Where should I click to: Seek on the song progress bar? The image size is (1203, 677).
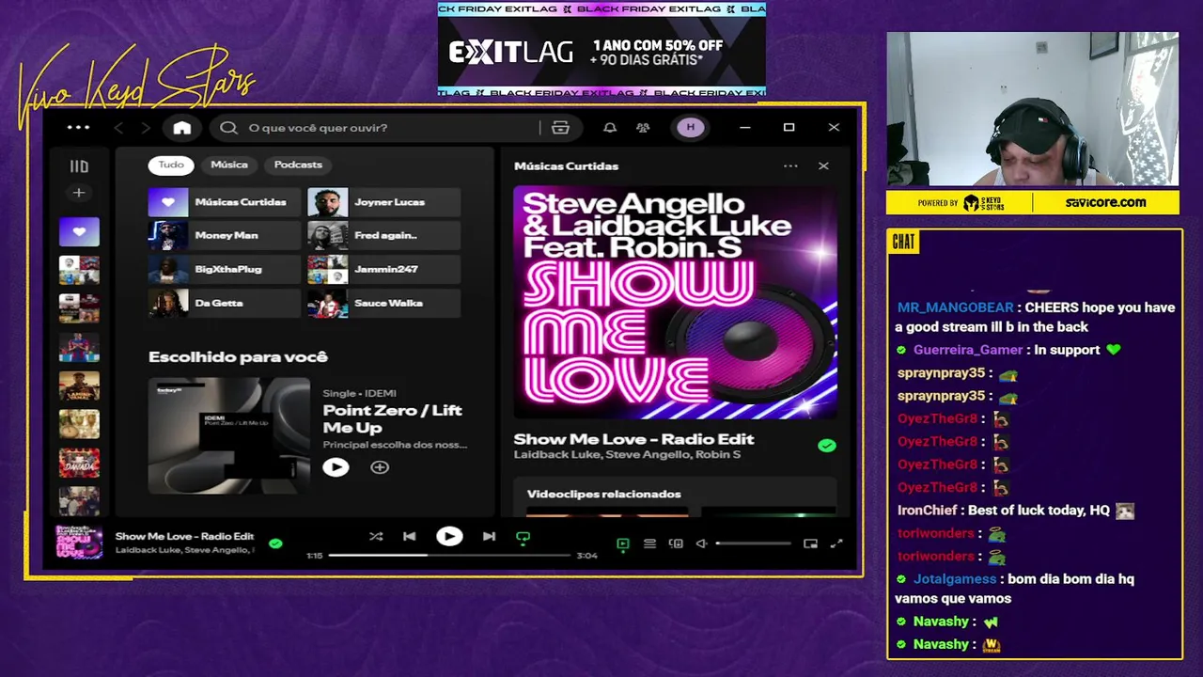tap(449, 556)
